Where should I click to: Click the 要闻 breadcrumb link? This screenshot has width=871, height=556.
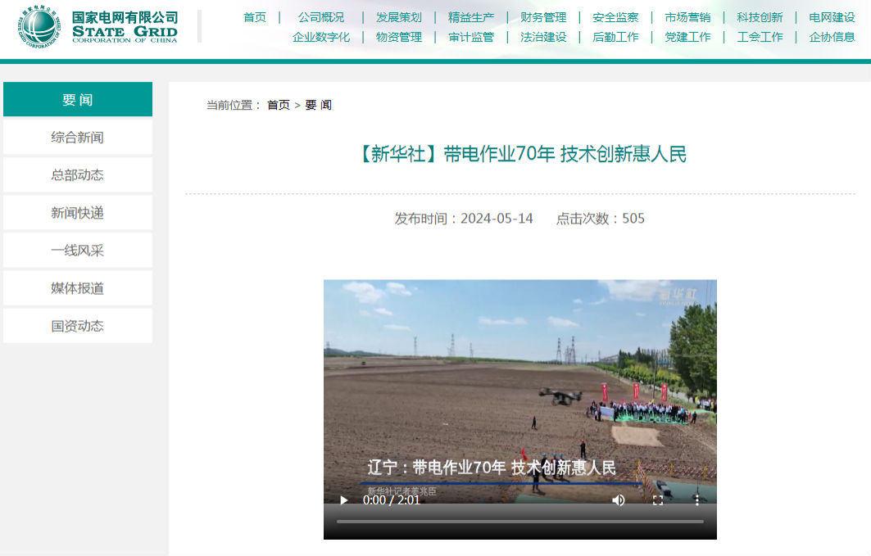click(319, 105)
